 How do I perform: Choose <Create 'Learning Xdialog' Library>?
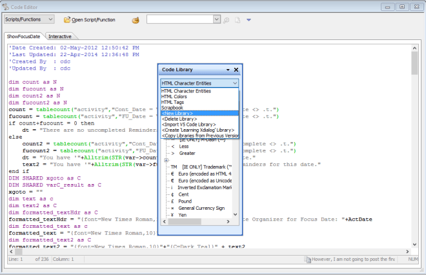[x=199, y=130]
